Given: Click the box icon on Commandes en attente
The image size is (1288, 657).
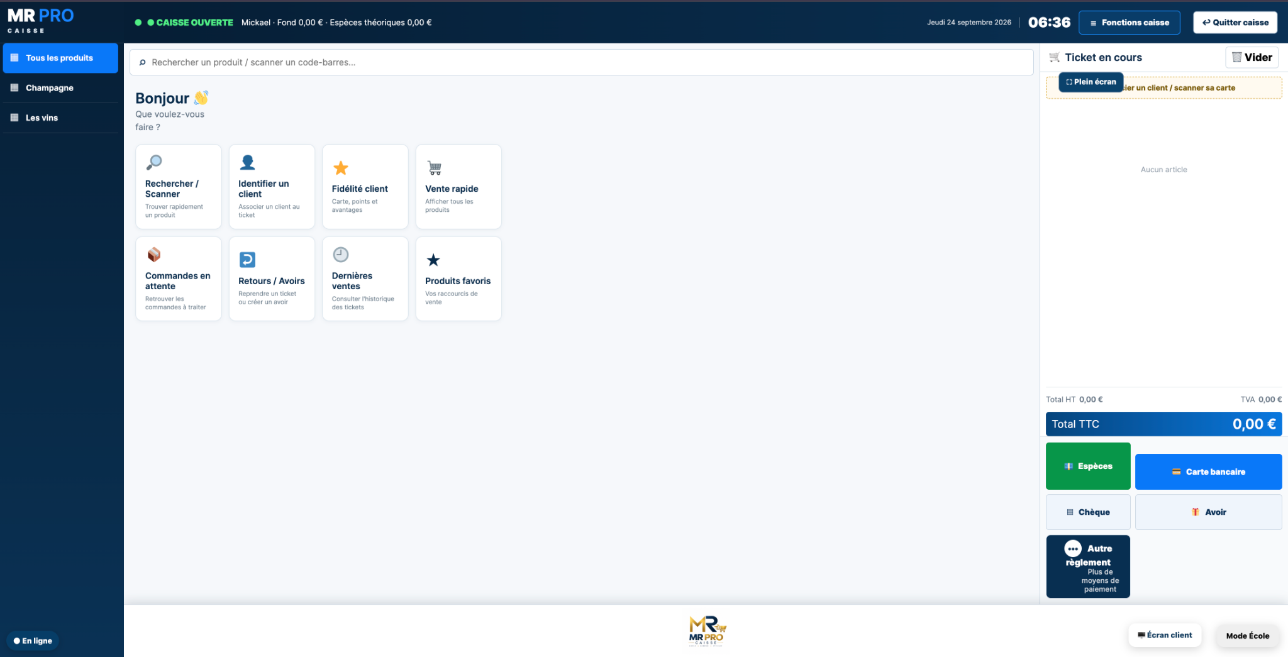Looking at the screenshot, I should tap(154, 255).
